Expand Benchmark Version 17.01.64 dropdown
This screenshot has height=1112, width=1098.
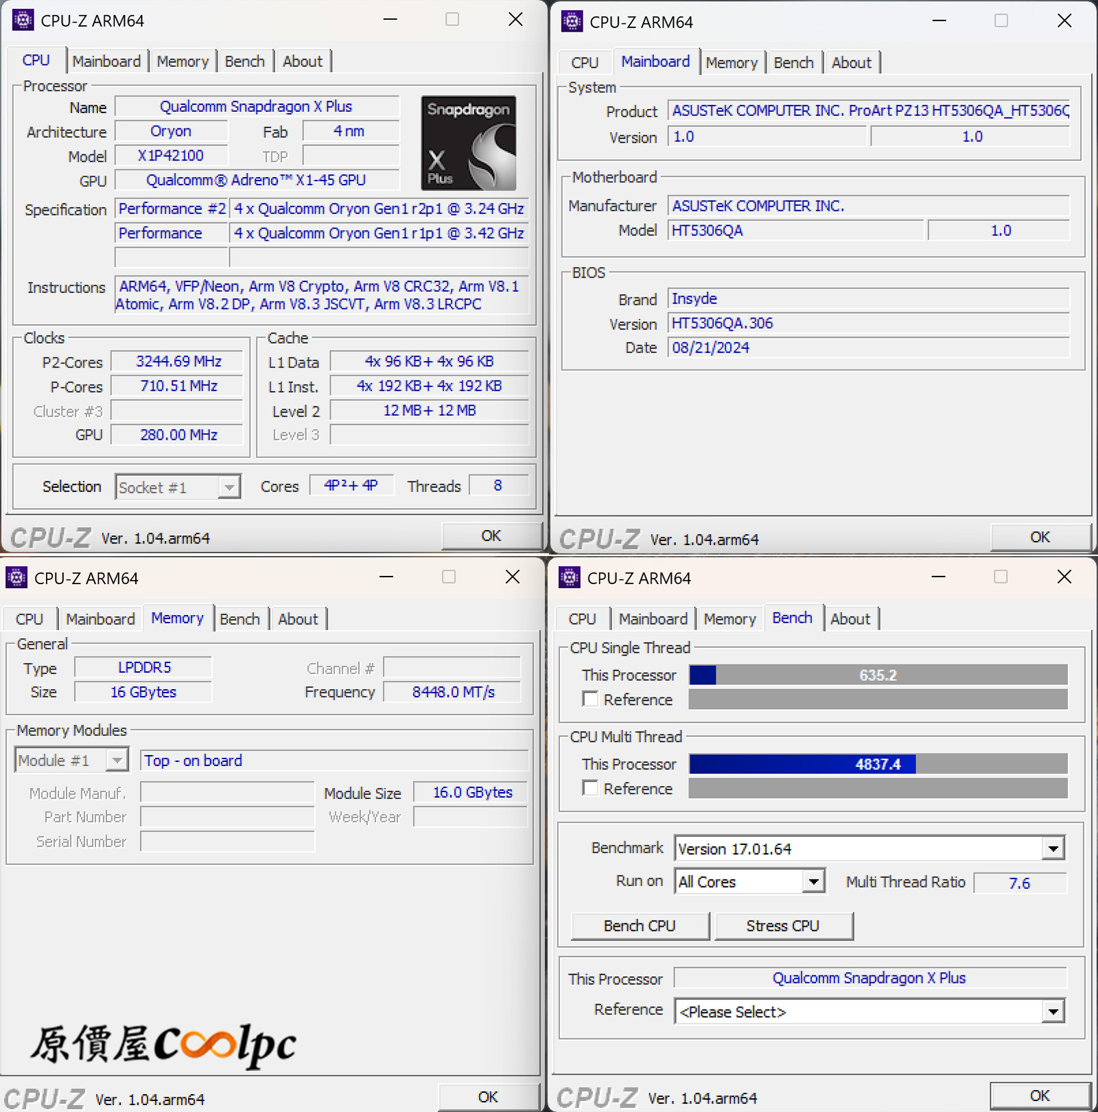pos(869,848)
